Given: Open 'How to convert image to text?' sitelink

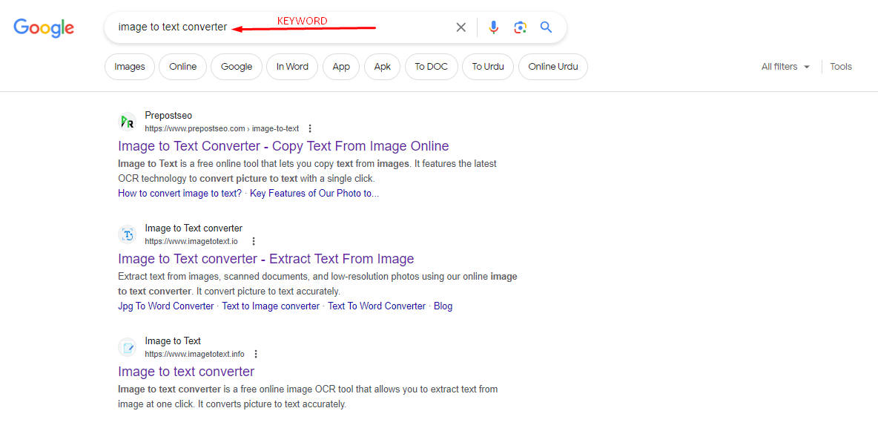Looking at the screenshot, I should click(179, 194).
